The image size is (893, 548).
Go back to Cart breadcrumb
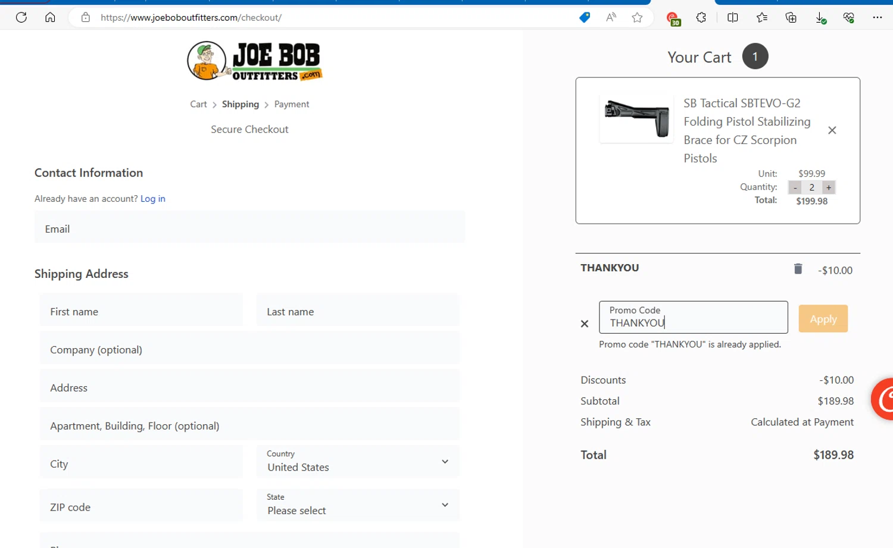coord(198,104)
